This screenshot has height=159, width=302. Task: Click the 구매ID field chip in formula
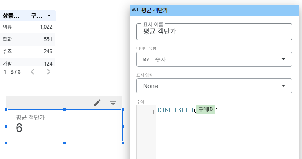tap(205, 110)
